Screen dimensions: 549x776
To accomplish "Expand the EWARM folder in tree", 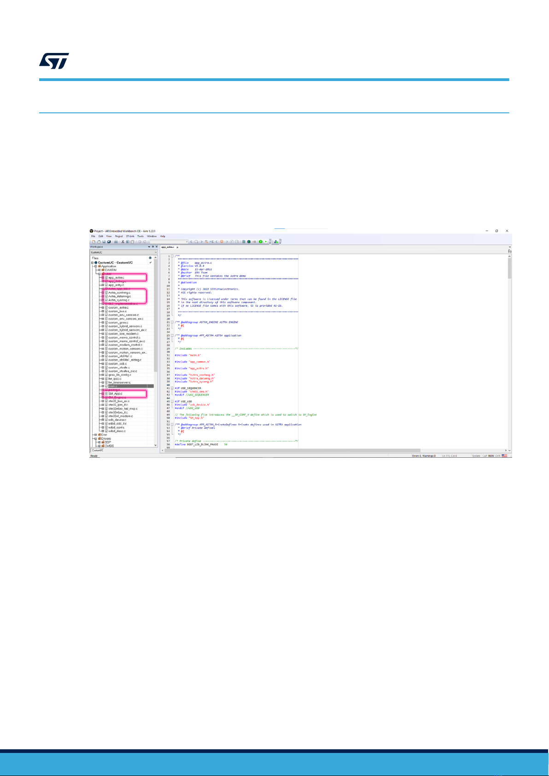I will click(99, 270).
